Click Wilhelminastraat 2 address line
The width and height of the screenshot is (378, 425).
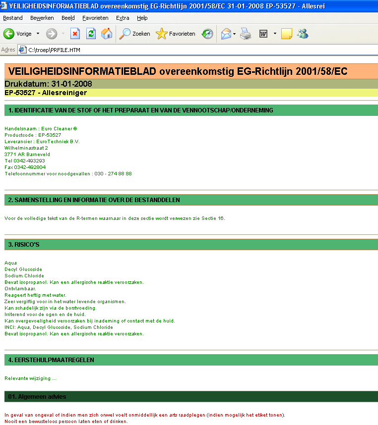[26, 148]
